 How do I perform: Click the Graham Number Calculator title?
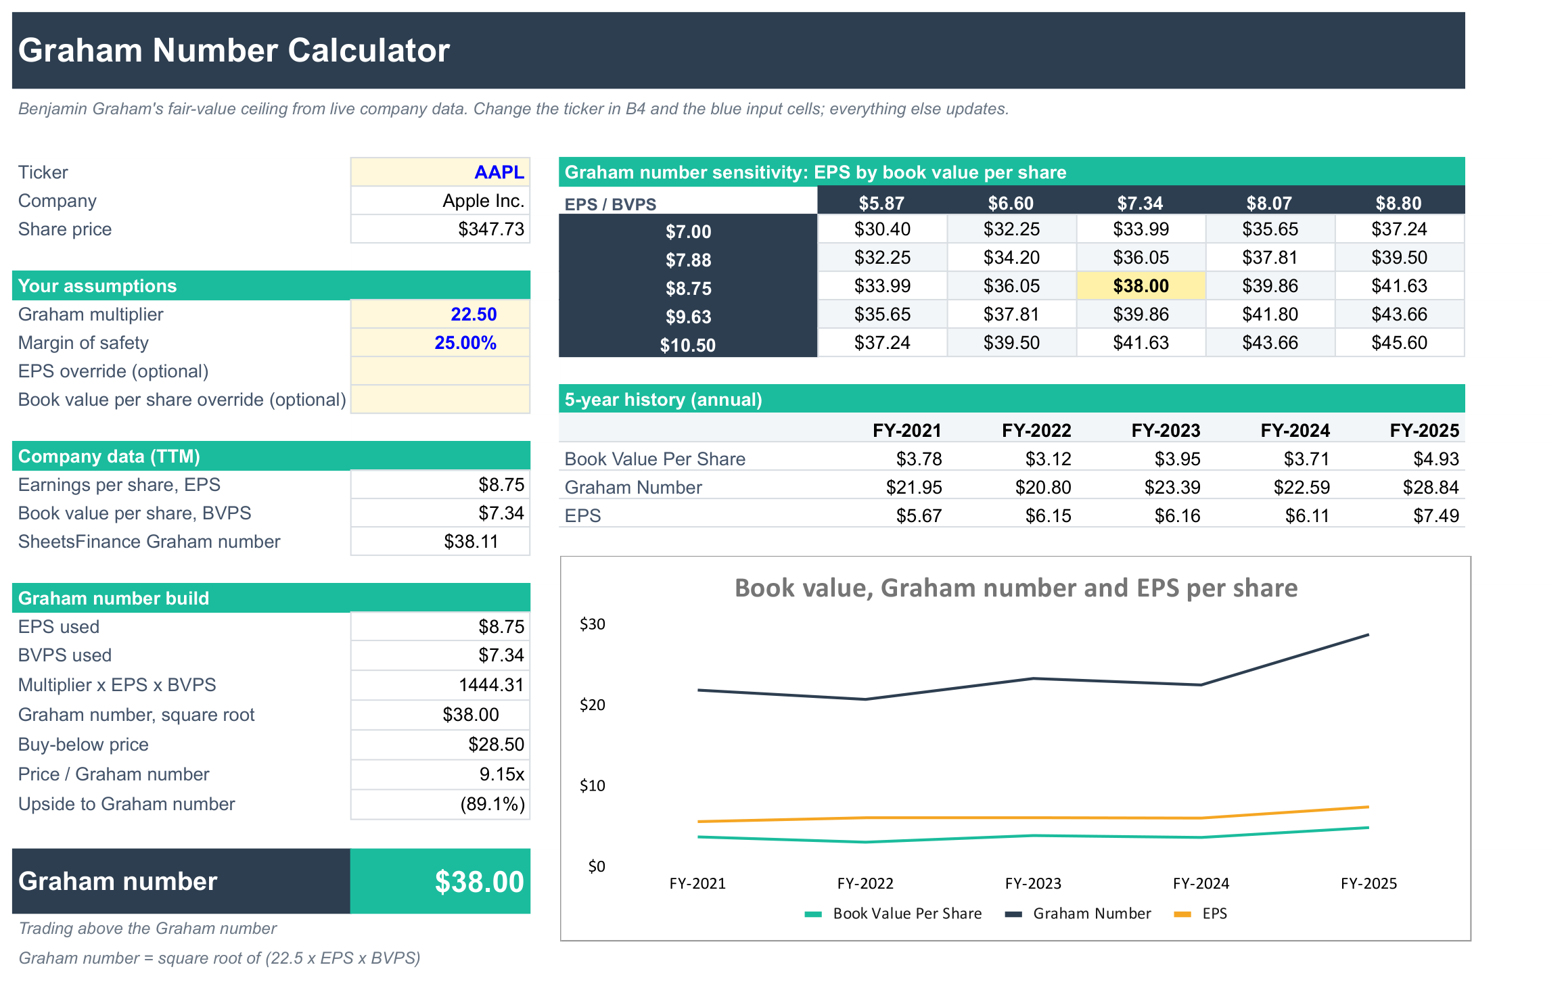(x=234, y=50)
